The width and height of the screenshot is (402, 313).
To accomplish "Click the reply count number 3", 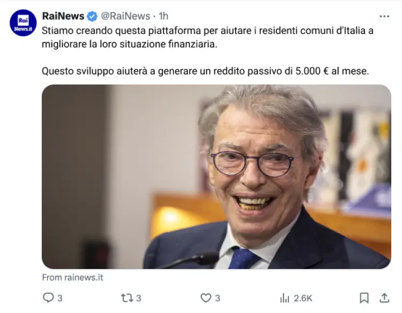I will tap(59, 298).
